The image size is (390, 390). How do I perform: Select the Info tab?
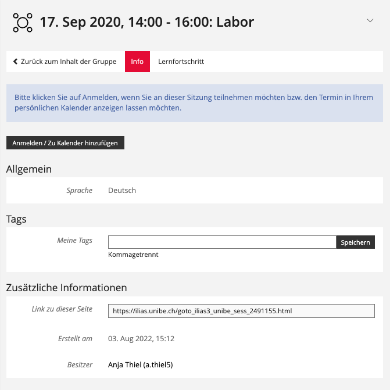tap(137, 62)
